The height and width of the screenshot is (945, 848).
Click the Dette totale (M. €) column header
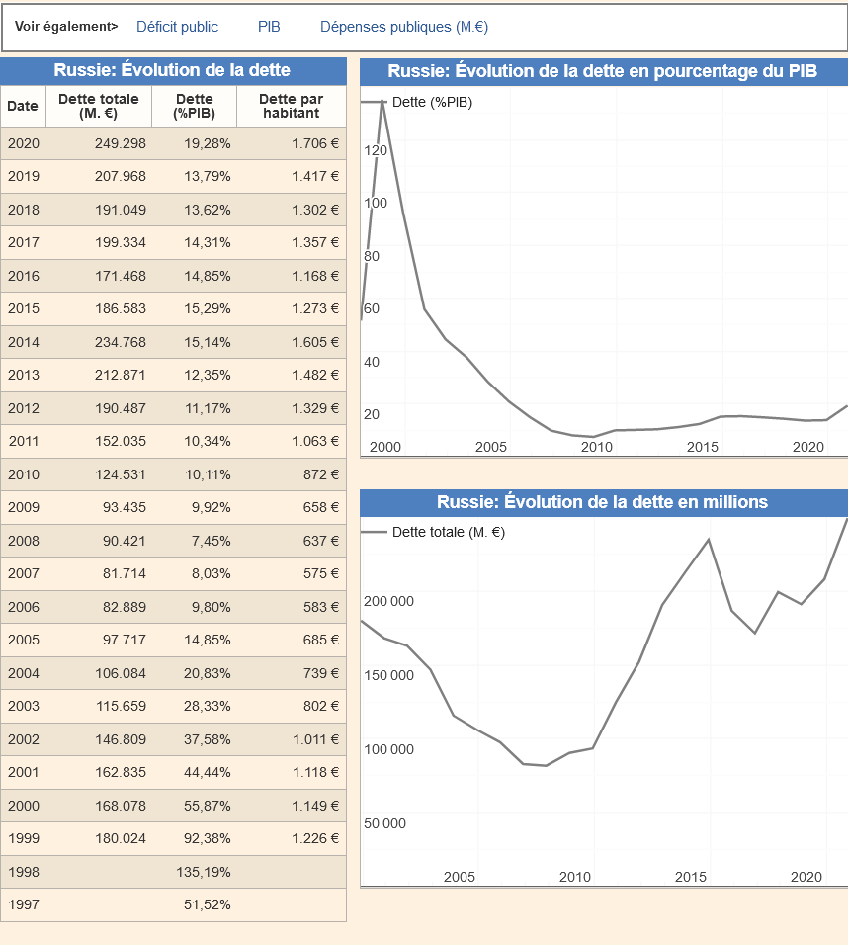pos(99,106)
